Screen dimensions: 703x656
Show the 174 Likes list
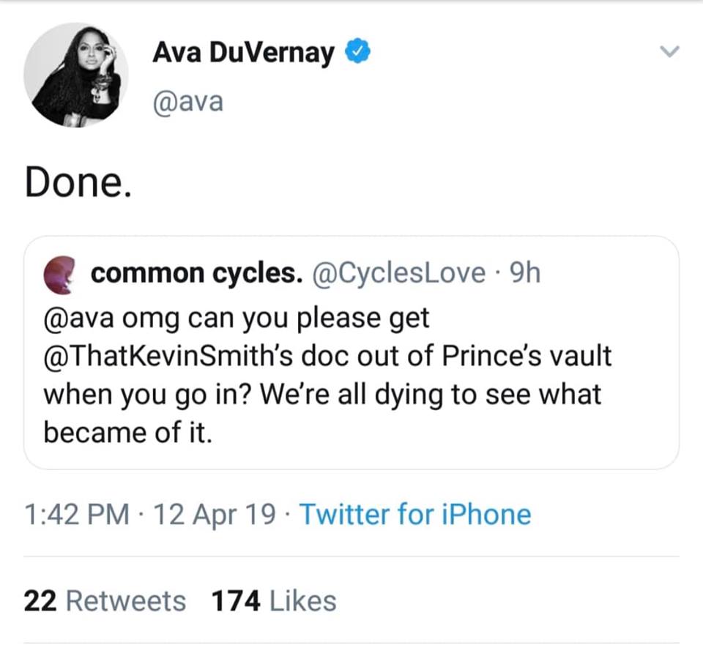[273, 601]
